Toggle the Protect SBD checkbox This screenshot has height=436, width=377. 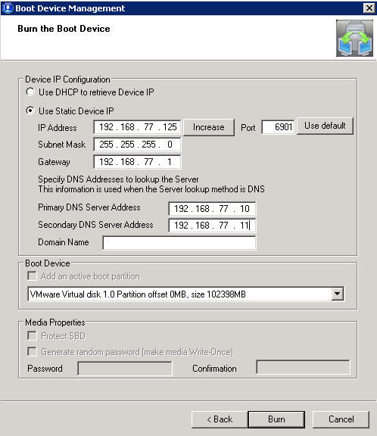[32, 335]
